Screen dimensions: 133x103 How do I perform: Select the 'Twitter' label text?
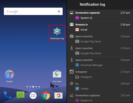(84, 89)
